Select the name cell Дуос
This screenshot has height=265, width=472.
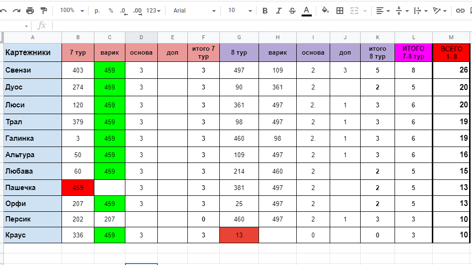click(x=32, y=87)
